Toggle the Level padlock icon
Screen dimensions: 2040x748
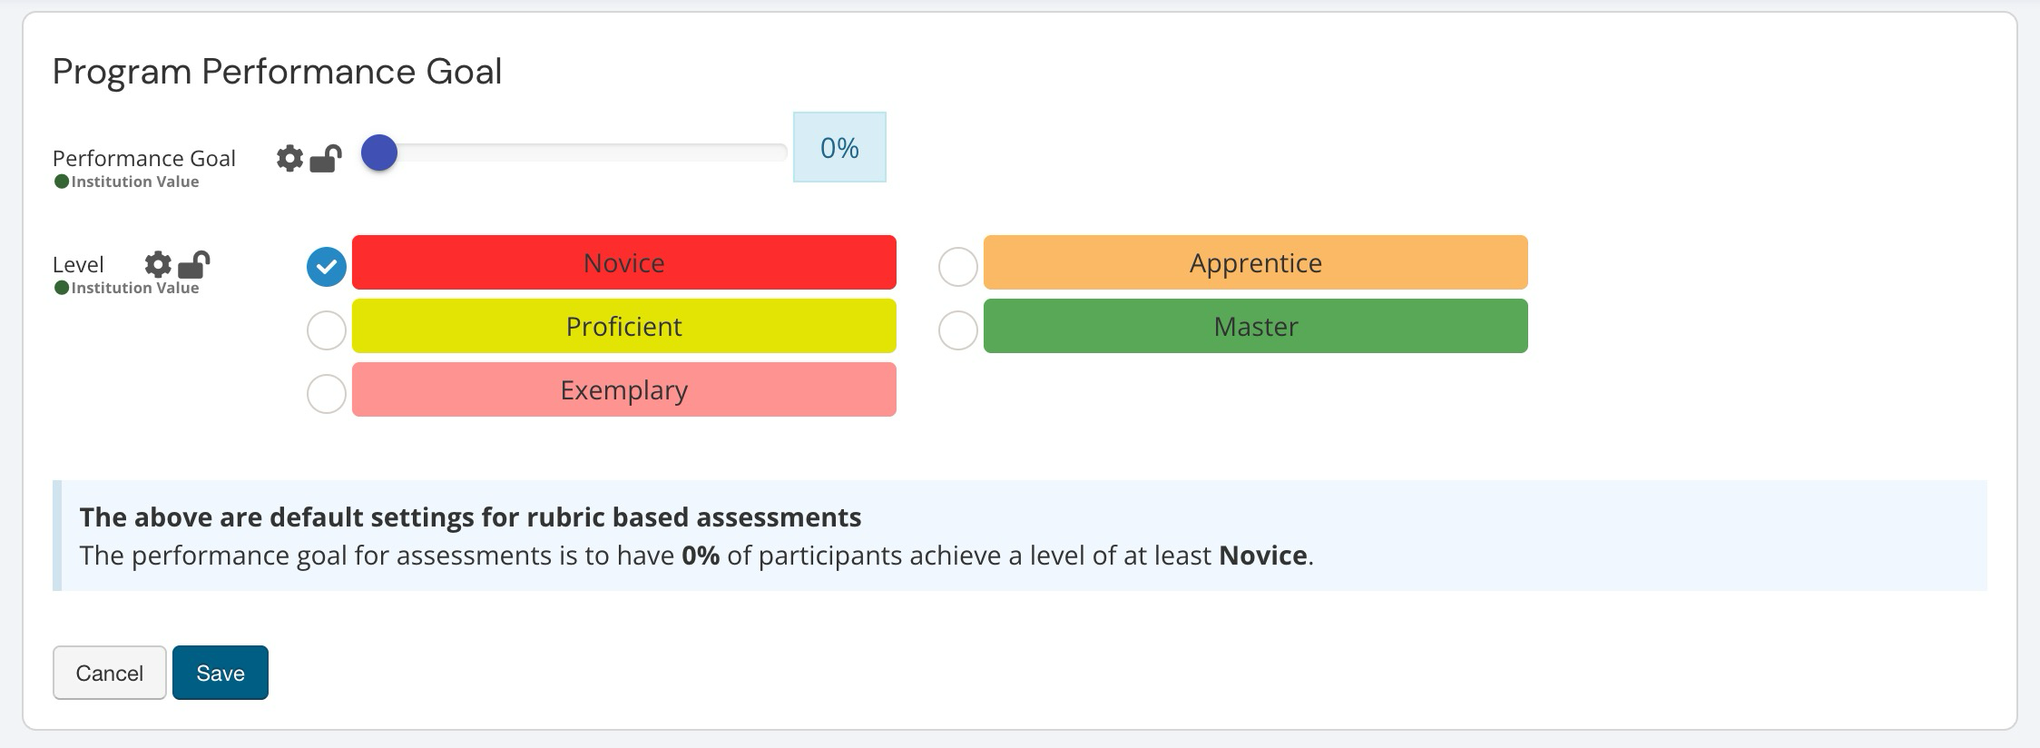[193, 264]
